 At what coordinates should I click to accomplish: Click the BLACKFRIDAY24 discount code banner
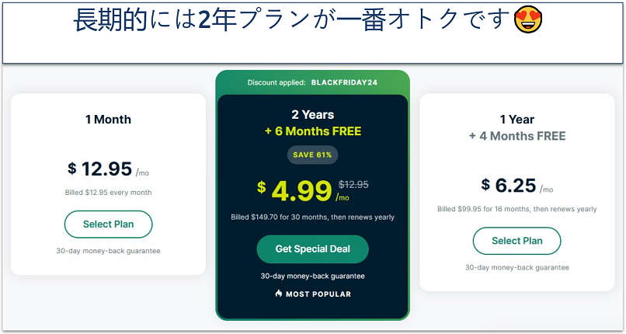pos(312,82)
